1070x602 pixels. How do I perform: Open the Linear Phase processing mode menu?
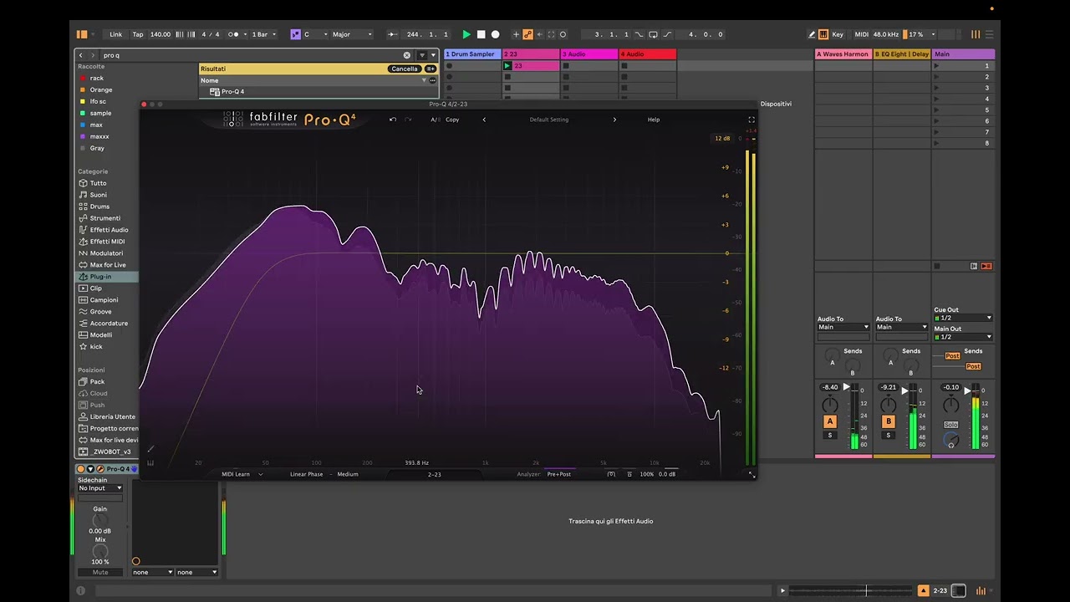(x=306, y=474)
